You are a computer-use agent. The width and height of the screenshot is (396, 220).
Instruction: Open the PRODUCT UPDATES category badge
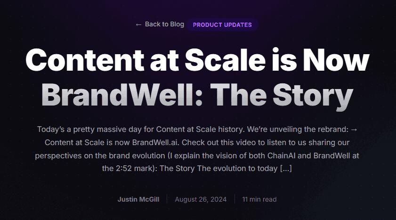[x=222, y=25]
